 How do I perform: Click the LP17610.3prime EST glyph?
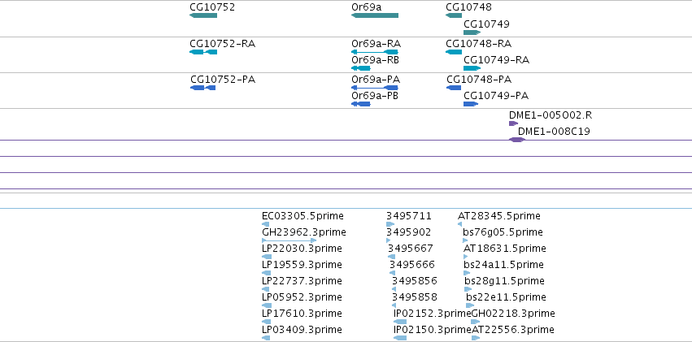pos(267,322)
